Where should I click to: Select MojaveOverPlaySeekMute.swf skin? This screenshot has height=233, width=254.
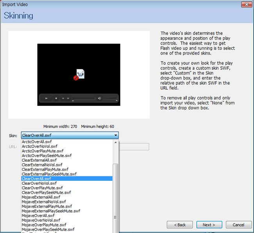click(x=67, y=229)
